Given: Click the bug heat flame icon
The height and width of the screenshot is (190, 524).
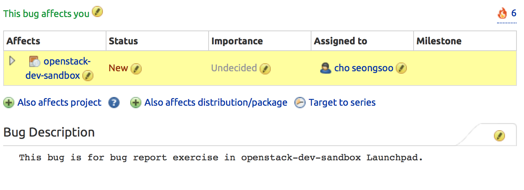Looking at the screenshot, I should coord(502,13).
